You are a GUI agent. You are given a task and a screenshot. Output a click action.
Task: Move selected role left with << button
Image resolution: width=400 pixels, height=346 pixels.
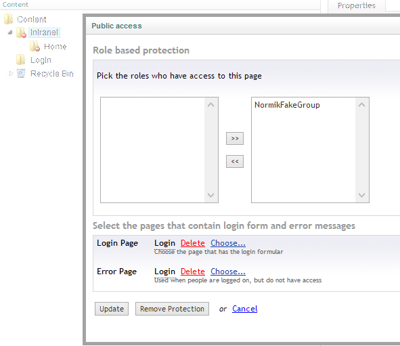point(235,161)
